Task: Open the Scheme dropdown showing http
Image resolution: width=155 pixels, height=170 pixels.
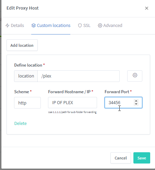Action: click(x=27, y=103)
